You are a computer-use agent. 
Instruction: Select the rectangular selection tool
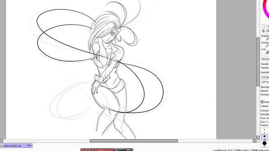click(264, 26)
